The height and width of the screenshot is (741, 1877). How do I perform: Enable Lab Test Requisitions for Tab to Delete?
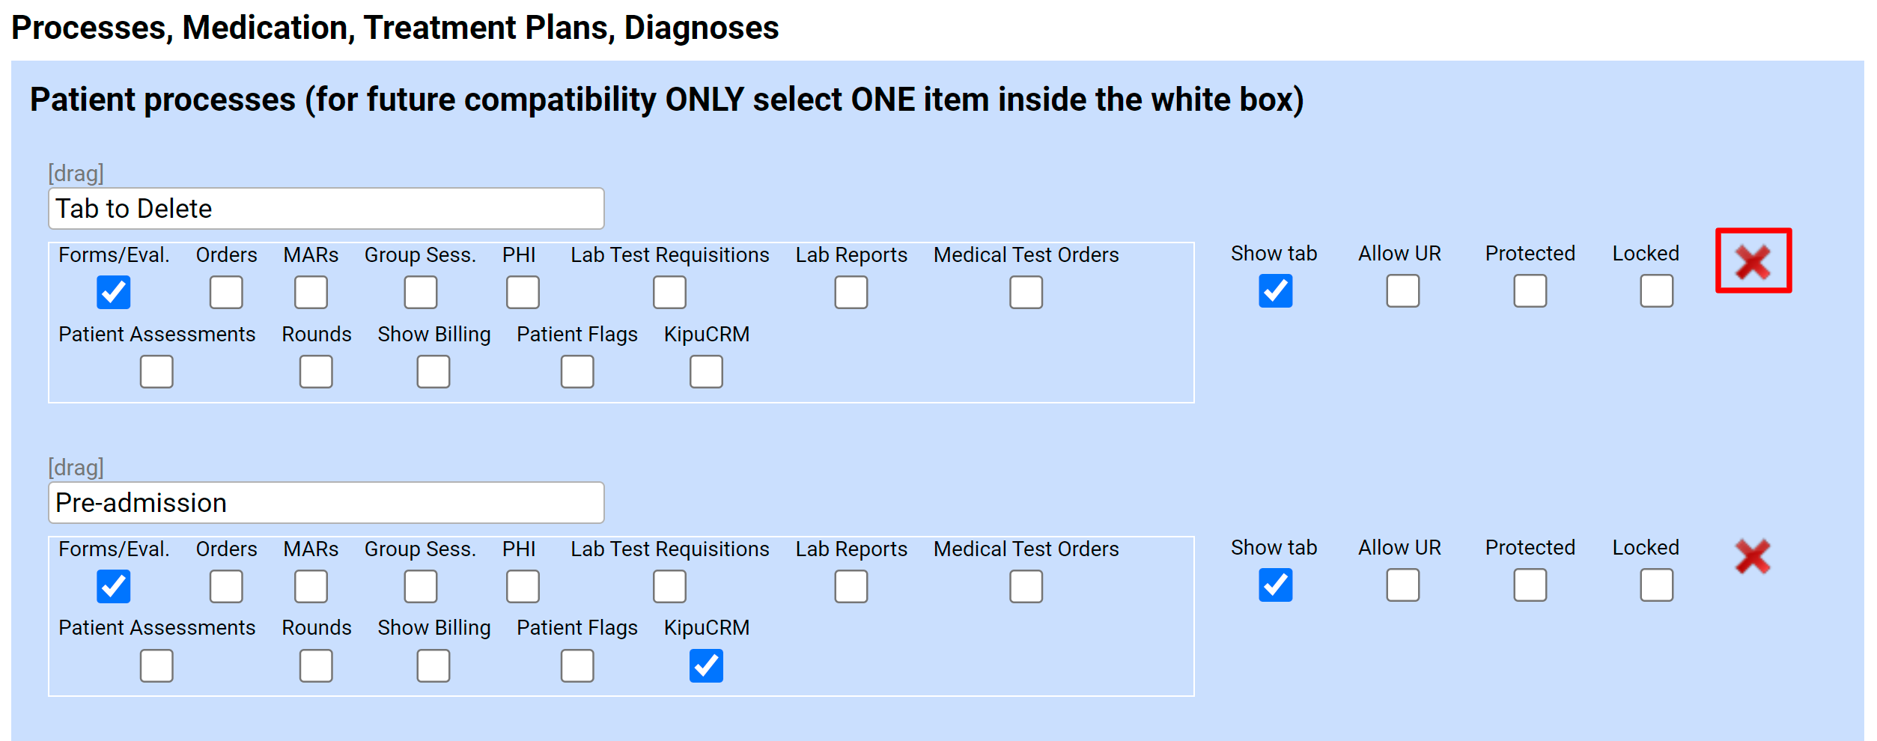669,293
